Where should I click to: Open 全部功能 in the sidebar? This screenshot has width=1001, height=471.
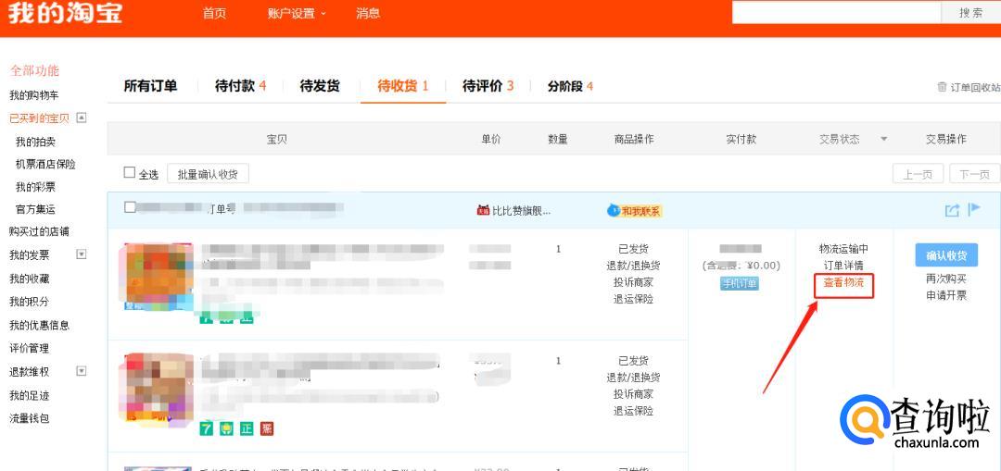34,70
